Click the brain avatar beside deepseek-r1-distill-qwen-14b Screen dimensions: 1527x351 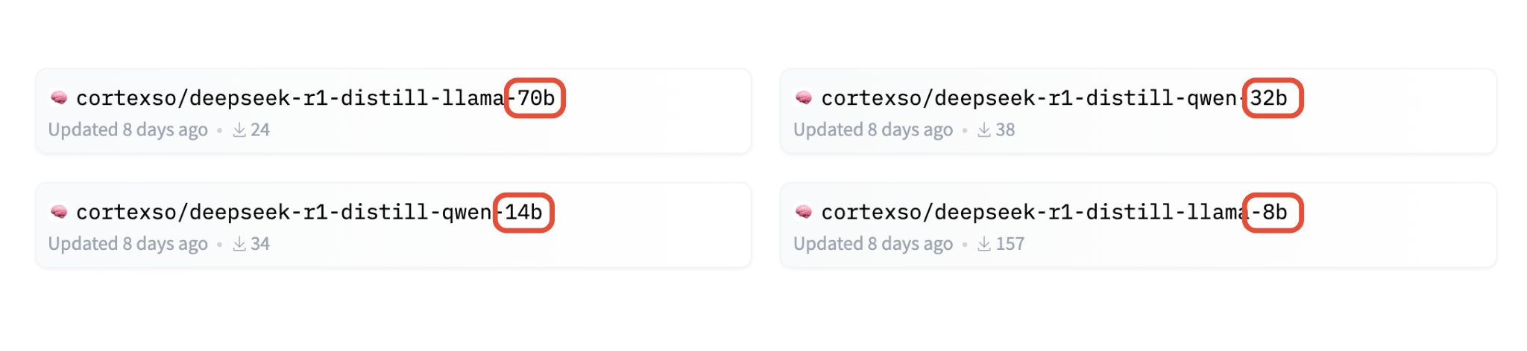tap(58, 212)
